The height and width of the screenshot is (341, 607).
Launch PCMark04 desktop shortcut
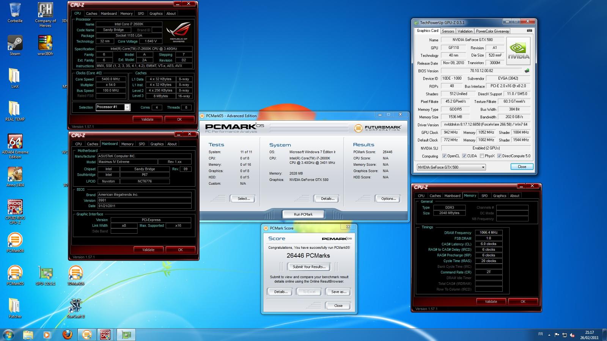pos(15,242)
